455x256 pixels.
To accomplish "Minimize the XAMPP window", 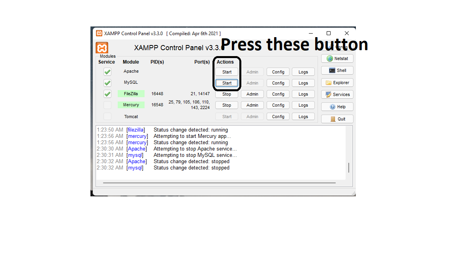I will coord(310,33).
